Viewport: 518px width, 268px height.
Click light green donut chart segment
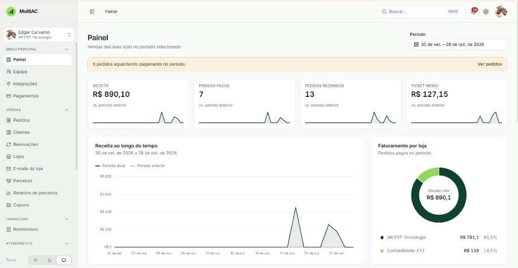(428, 174)
